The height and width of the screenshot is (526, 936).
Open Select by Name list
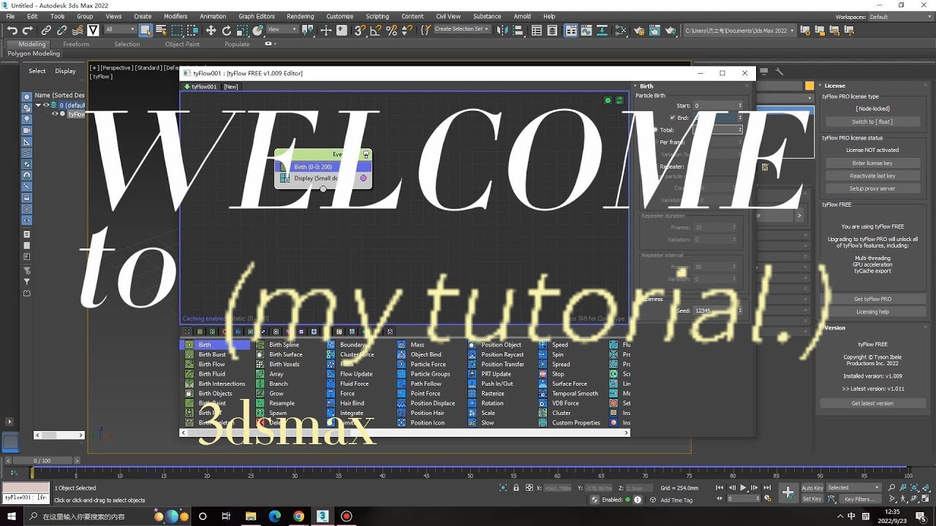[x=161, y=30]
